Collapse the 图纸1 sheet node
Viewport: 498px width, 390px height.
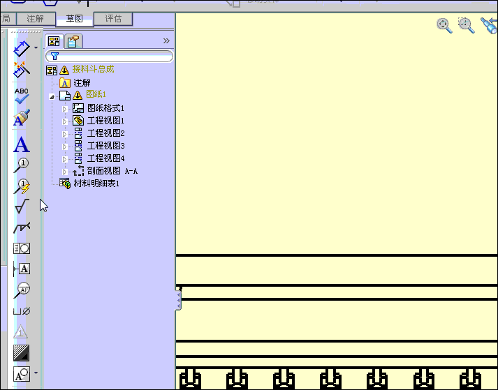pos(52,96)
